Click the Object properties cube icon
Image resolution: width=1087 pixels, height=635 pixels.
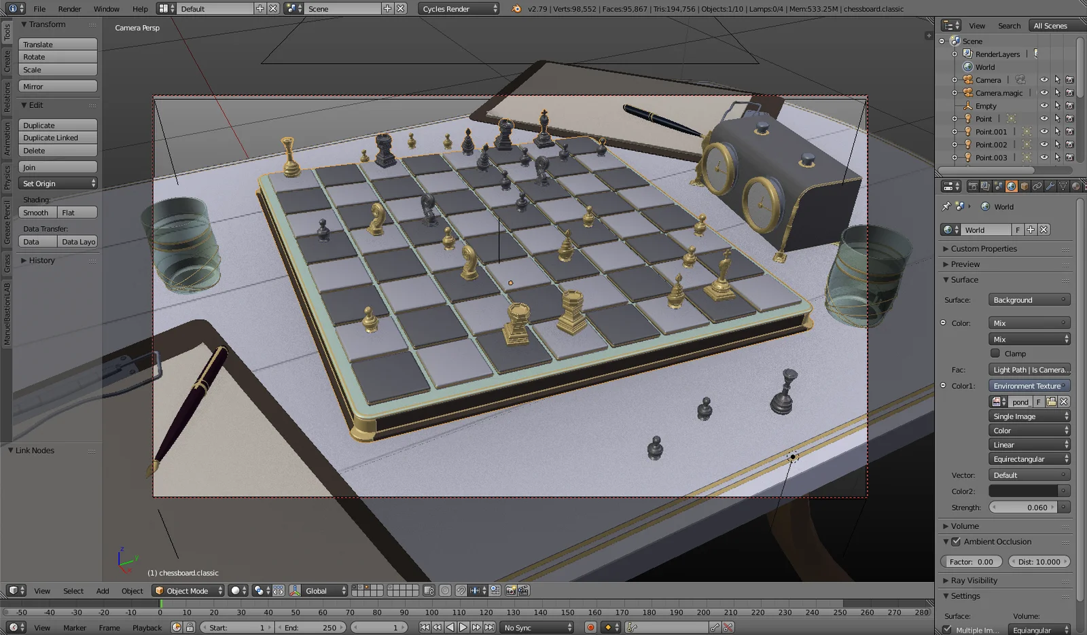coord(1024,185)
